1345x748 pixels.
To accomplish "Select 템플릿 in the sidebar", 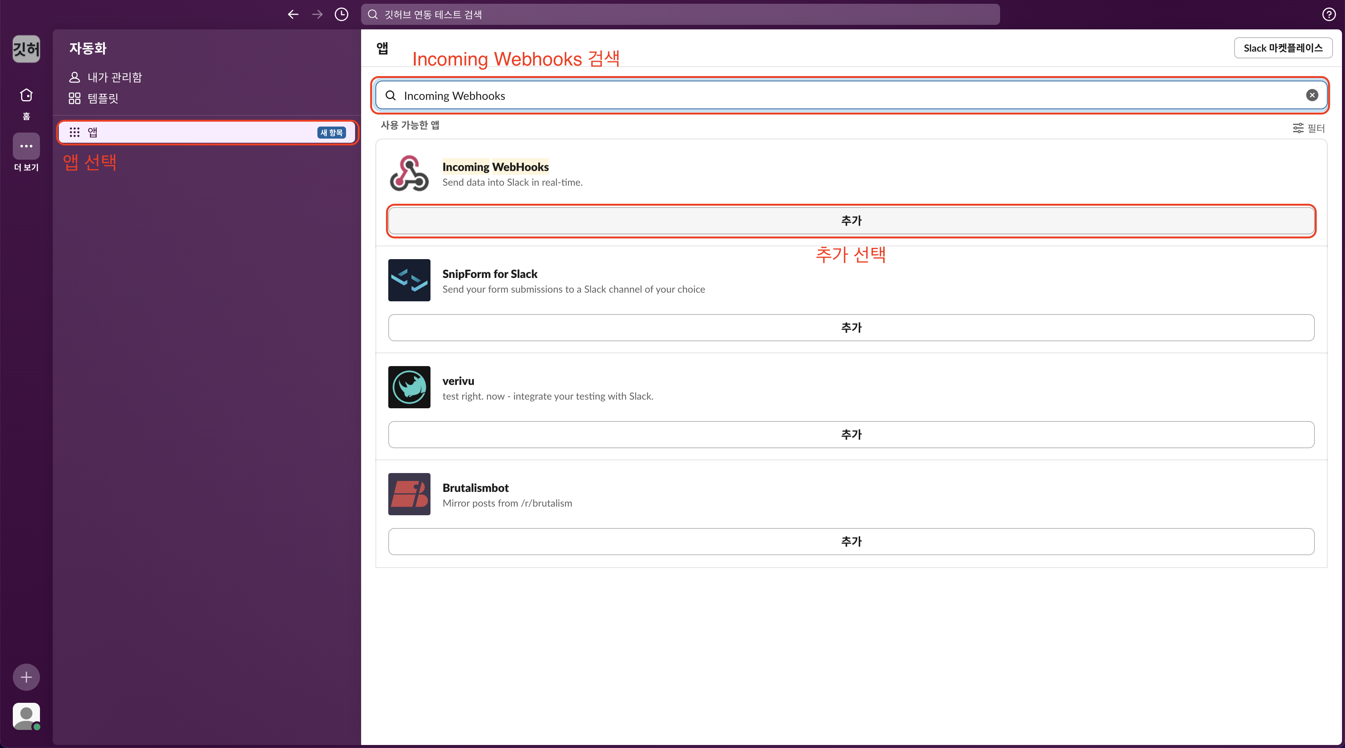I will click(x=103, y=98).
